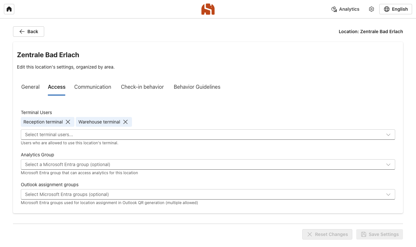
Task: Remove the Warehouse terminal chip
Action: click(x=125, y=122)
